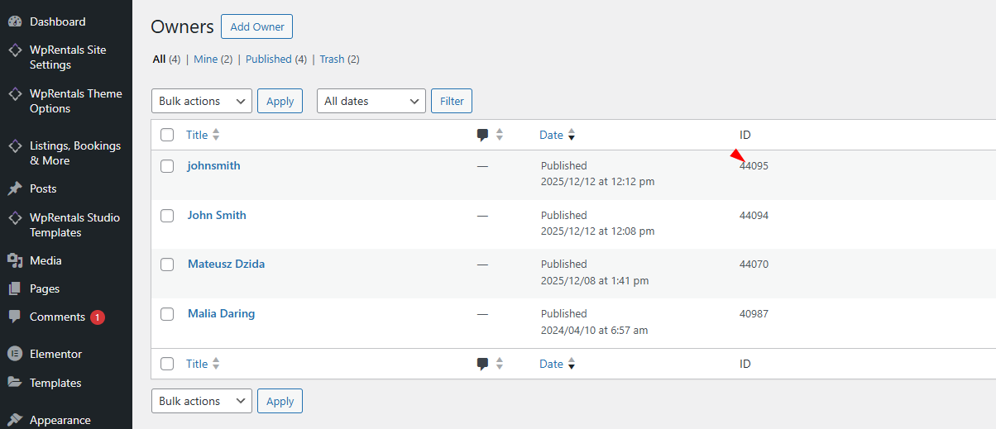
Task: Click the Templates folder icon
Action: click(x=14, y=383)
